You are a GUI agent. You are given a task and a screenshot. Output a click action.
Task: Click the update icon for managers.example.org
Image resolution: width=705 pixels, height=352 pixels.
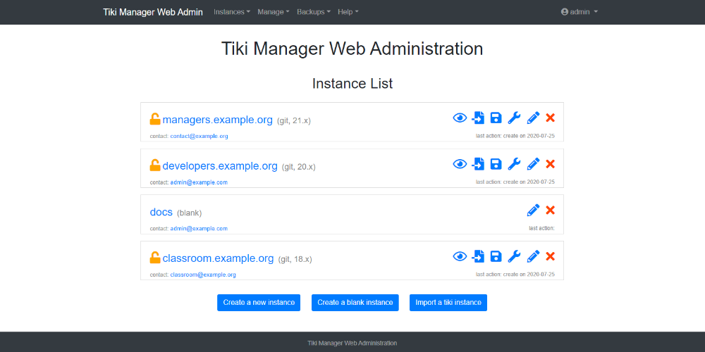pos(478,118)
